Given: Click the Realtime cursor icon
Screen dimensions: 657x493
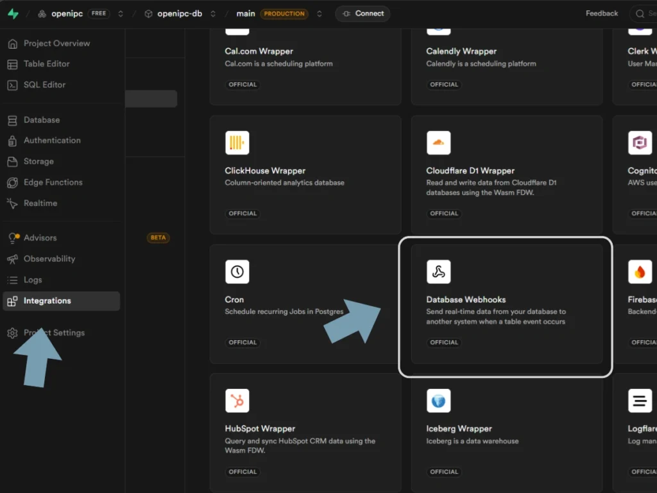Looking at the screenshot, I should 13,203.
